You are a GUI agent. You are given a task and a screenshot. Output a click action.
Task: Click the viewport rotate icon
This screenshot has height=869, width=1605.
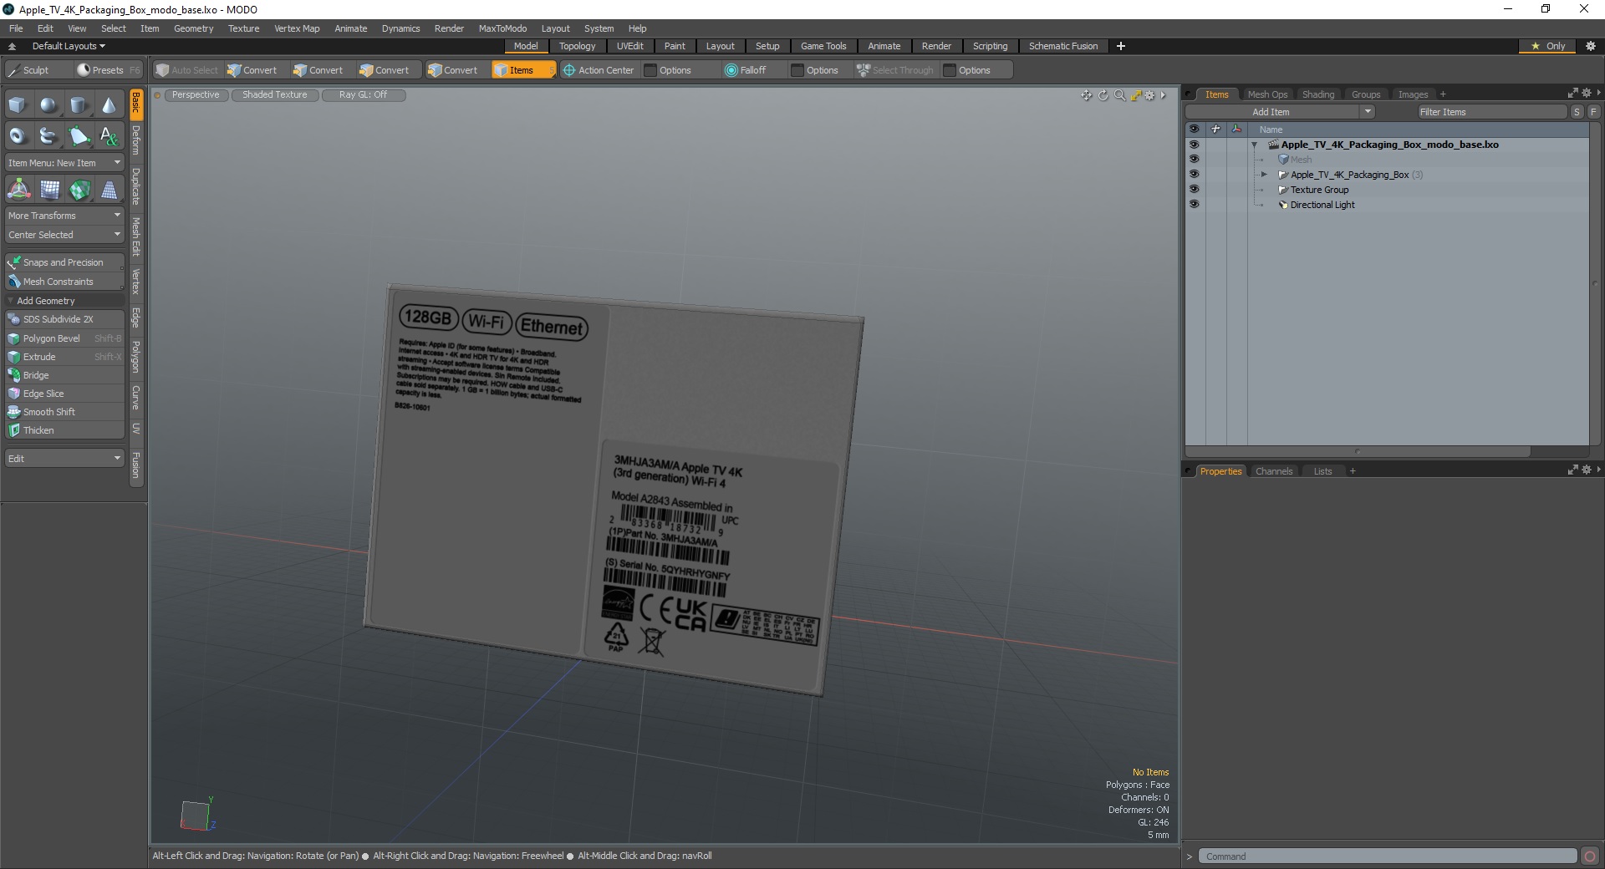coord(1103,95)
